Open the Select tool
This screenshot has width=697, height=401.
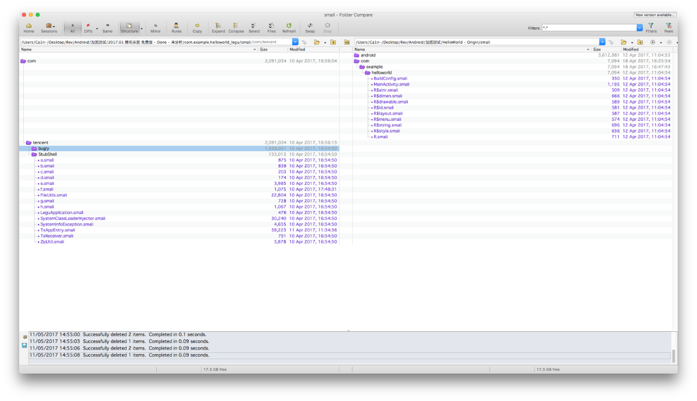point(254,27)
